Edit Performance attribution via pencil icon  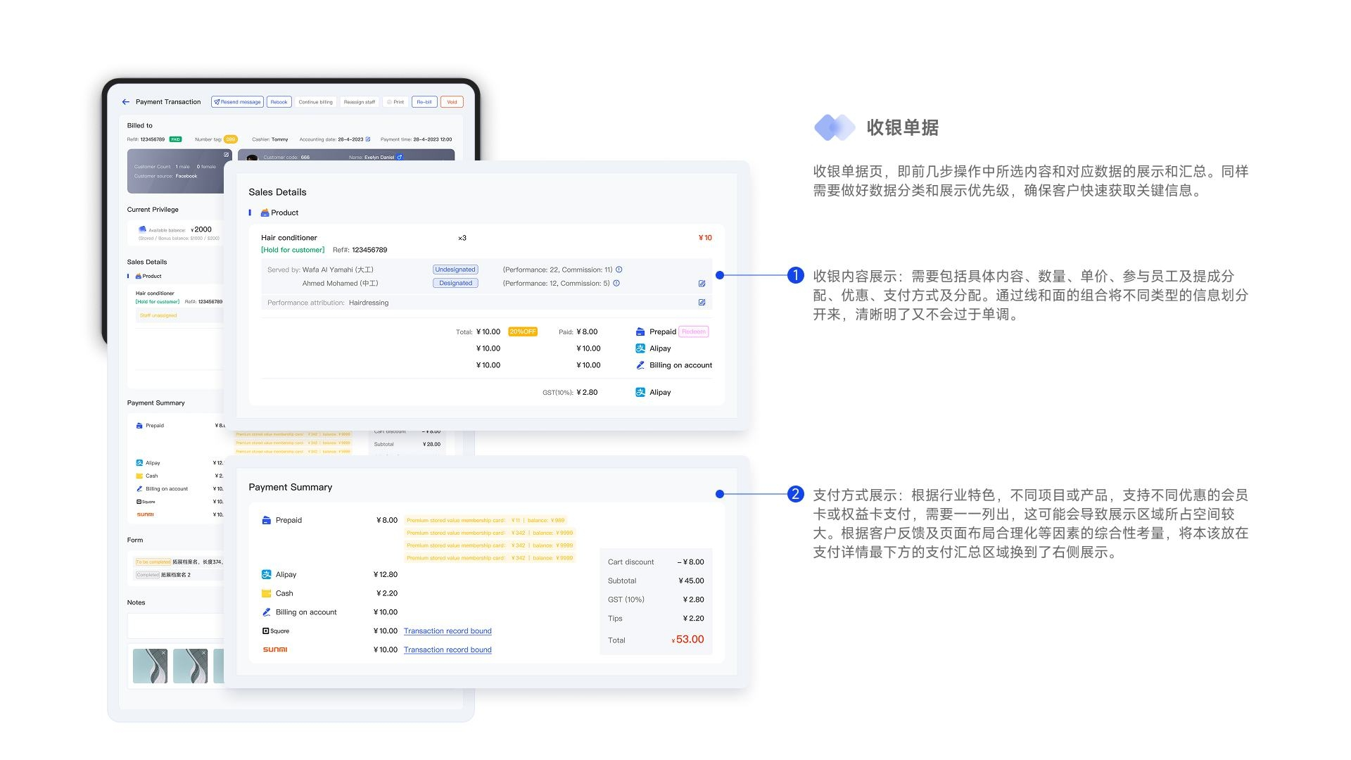pos(702,303)
